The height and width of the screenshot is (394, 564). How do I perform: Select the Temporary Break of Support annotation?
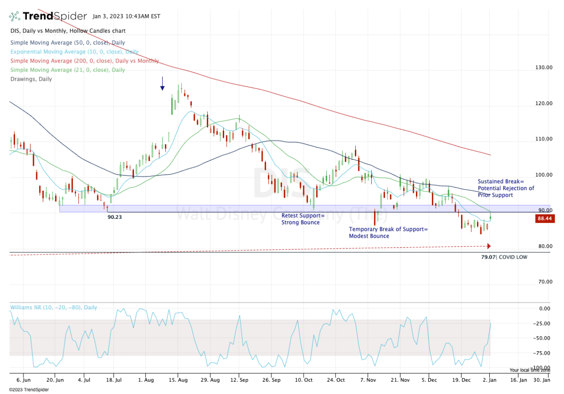point(388,232)
